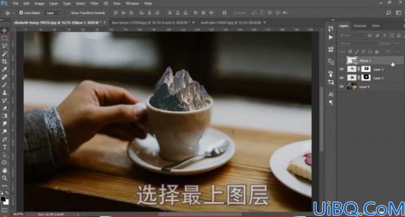This screenshot has height=217, width=405.
Task: Select the Layer 0 row
Action: 371,87
